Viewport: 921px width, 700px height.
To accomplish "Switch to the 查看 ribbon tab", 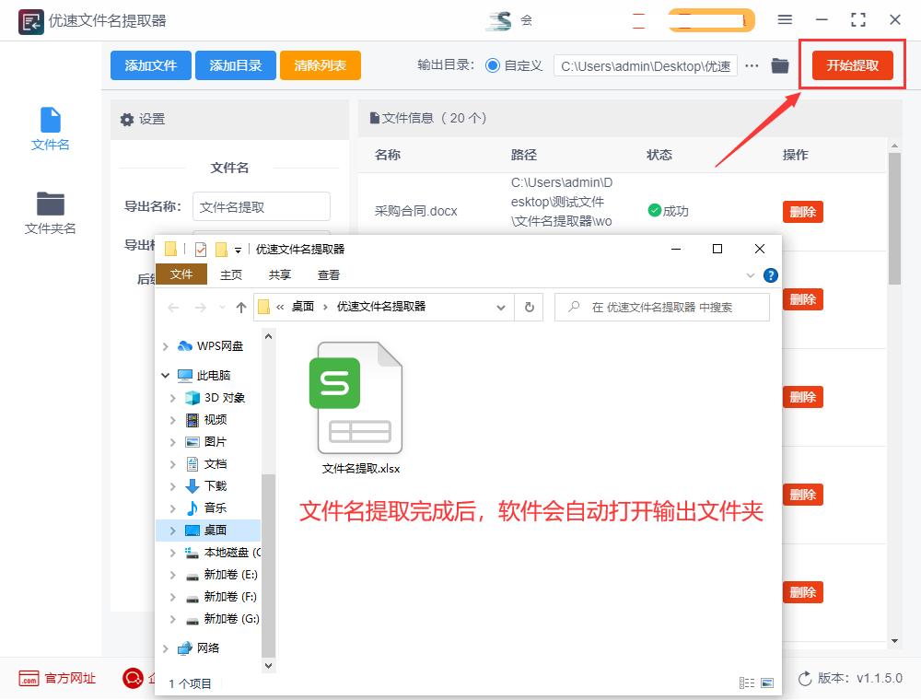I will pos(327,274).
